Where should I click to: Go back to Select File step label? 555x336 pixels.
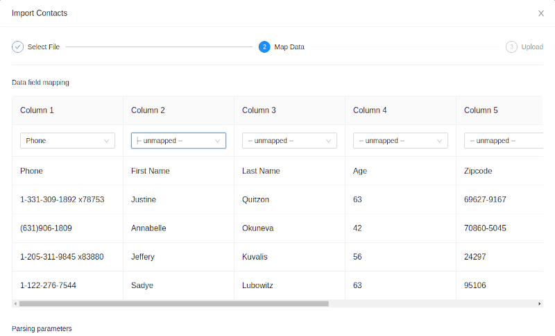(44, 47)
